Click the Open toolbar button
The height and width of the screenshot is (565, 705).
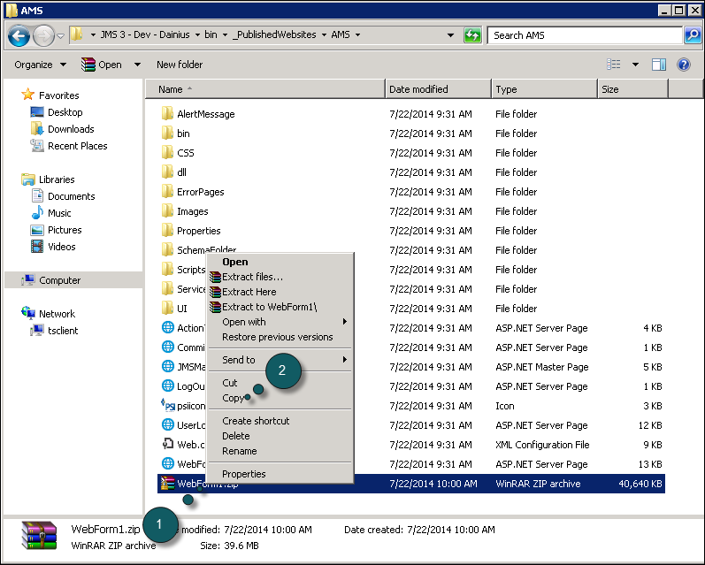(x=102, y=65)
